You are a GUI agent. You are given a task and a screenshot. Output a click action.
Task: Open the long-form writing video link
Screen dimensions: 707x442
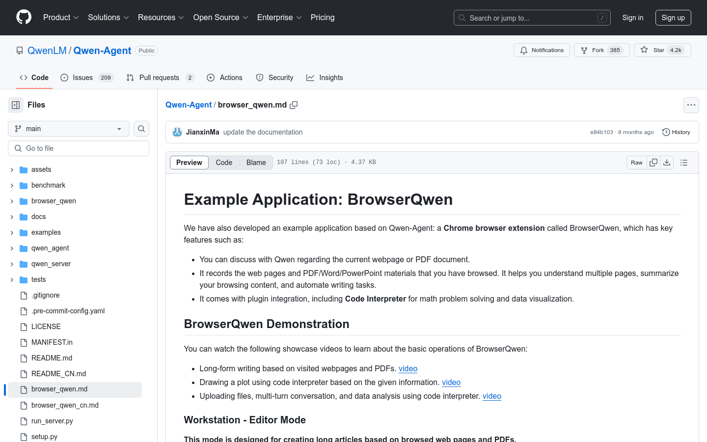[408, 368]
